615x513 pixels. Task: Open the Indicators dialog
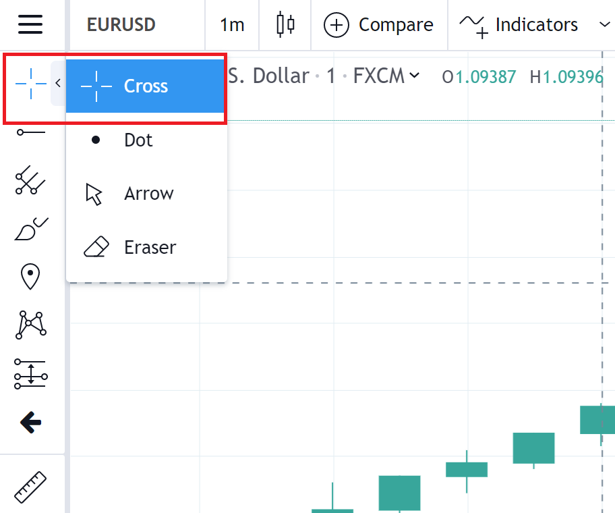coord(519,25)
